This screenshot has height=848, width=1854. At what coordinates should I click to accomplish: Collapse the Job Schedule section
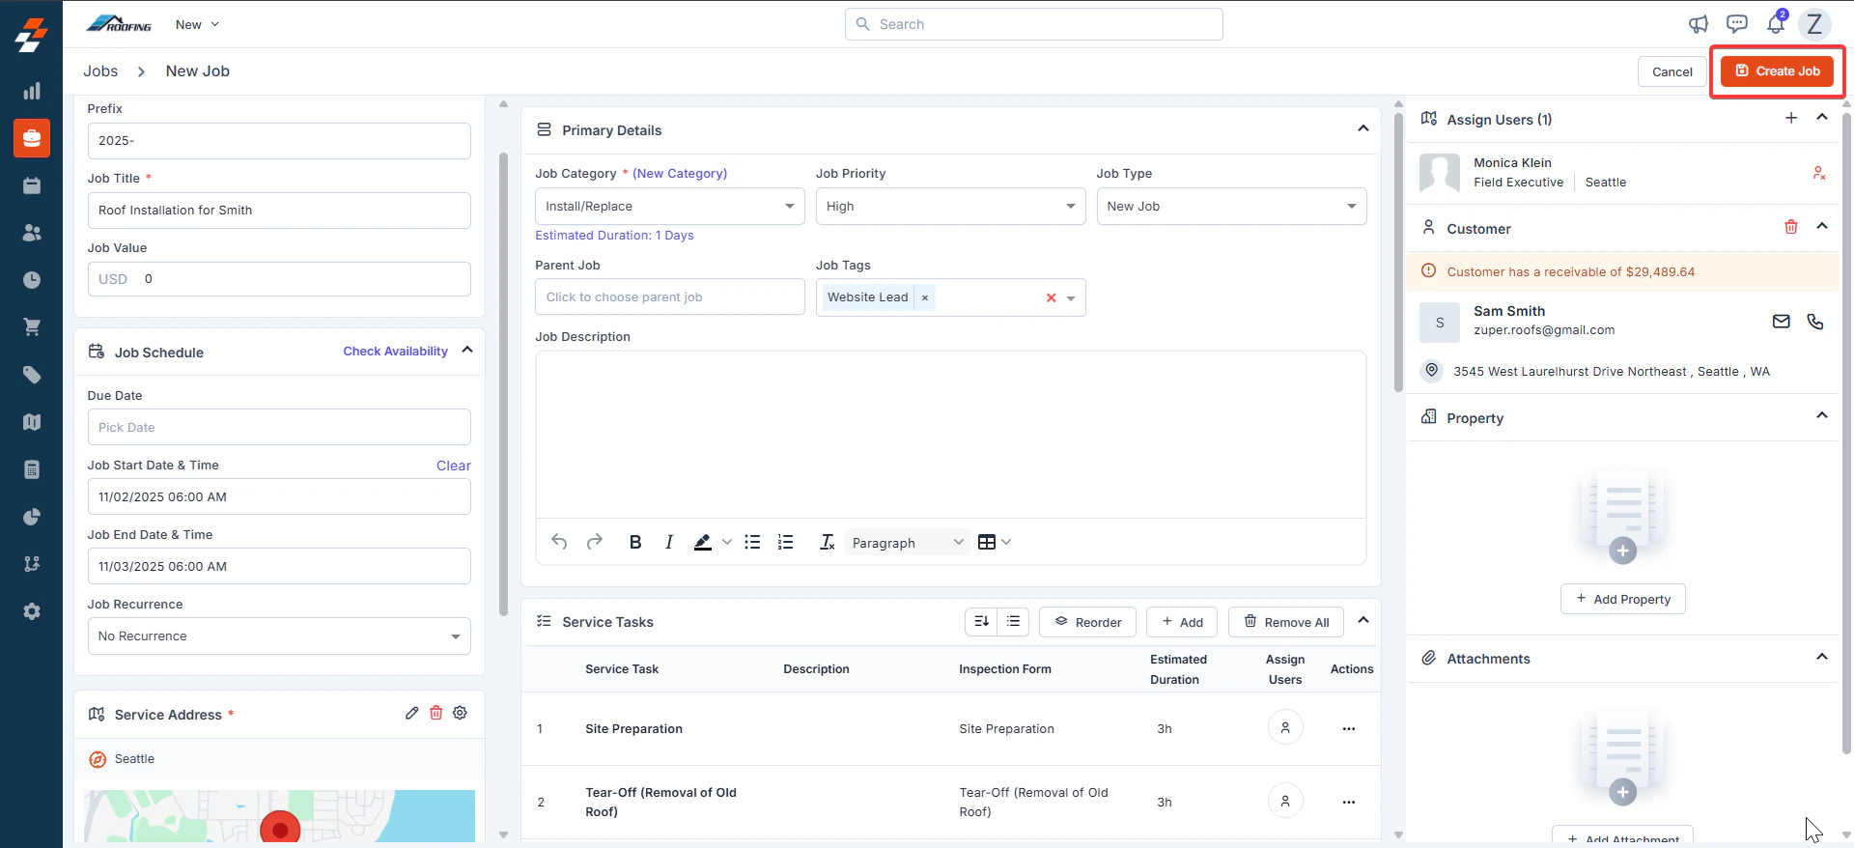468,350
